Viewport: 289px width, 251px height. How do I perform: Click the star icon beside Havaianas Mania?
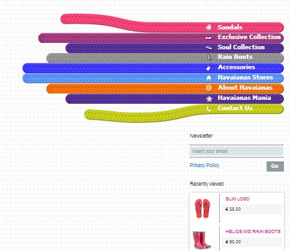pos(209,99)
